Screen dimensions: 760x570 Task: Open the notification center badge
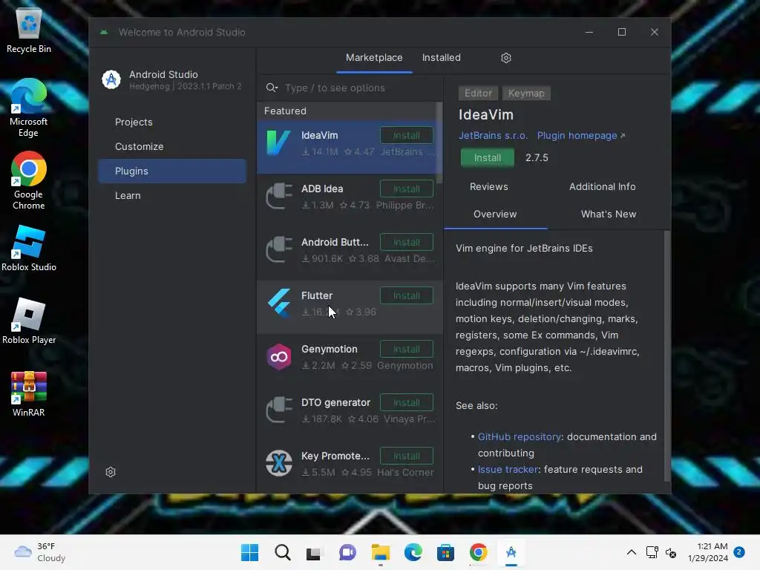click(739, 552)
